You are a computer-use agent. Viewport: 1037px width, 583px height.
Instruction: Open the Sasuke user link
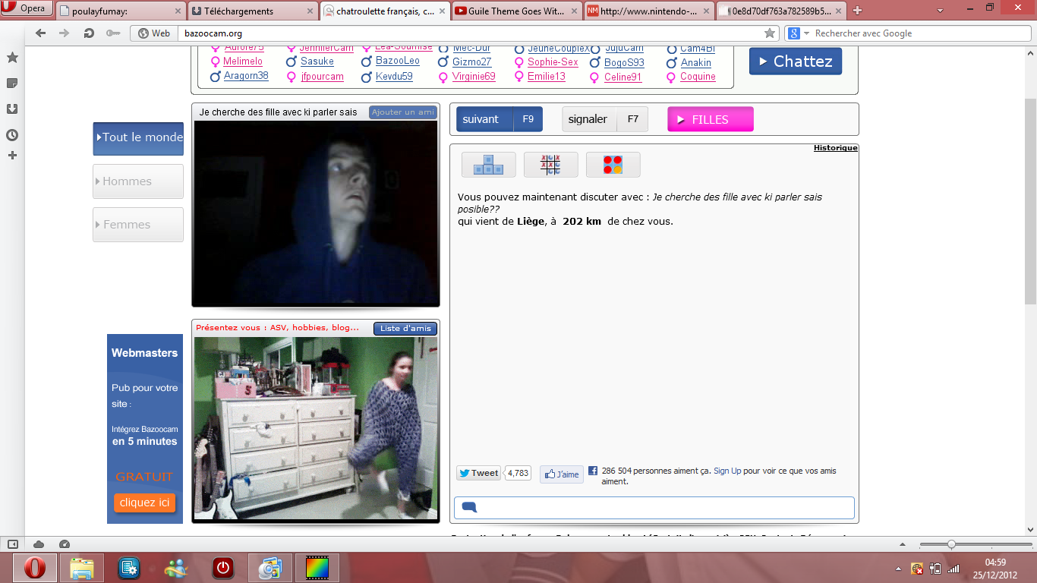pyautogui.click(x=317, y=61)
